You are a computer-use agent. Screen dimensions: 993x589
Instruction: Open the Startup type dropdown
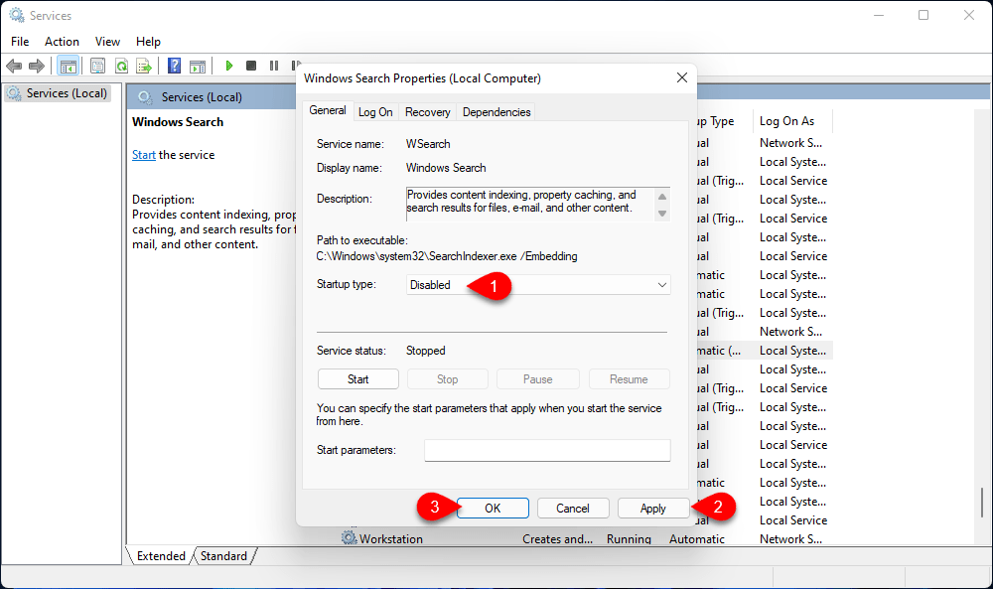[x=537, y=285]
